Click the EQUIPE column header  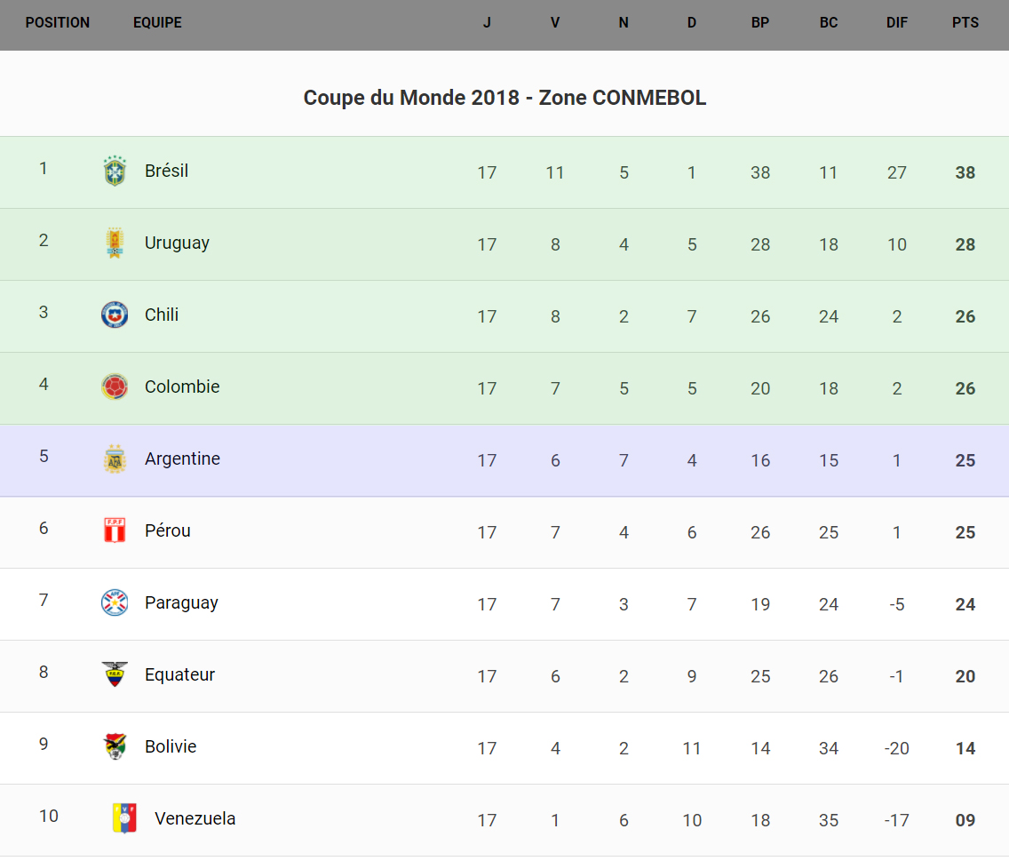click(157, 23)
